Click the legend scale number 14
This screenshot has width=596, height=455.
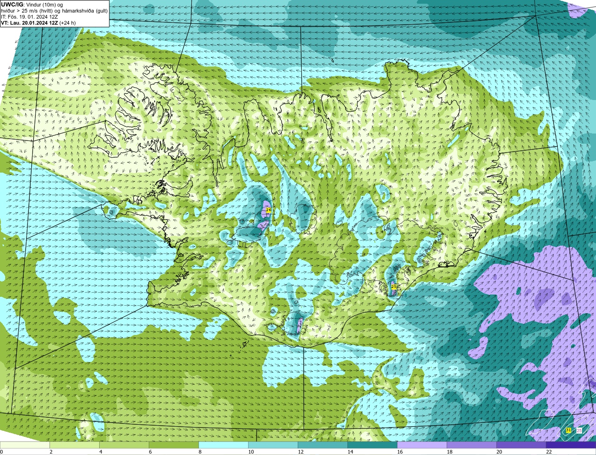(x=350, y=452)
